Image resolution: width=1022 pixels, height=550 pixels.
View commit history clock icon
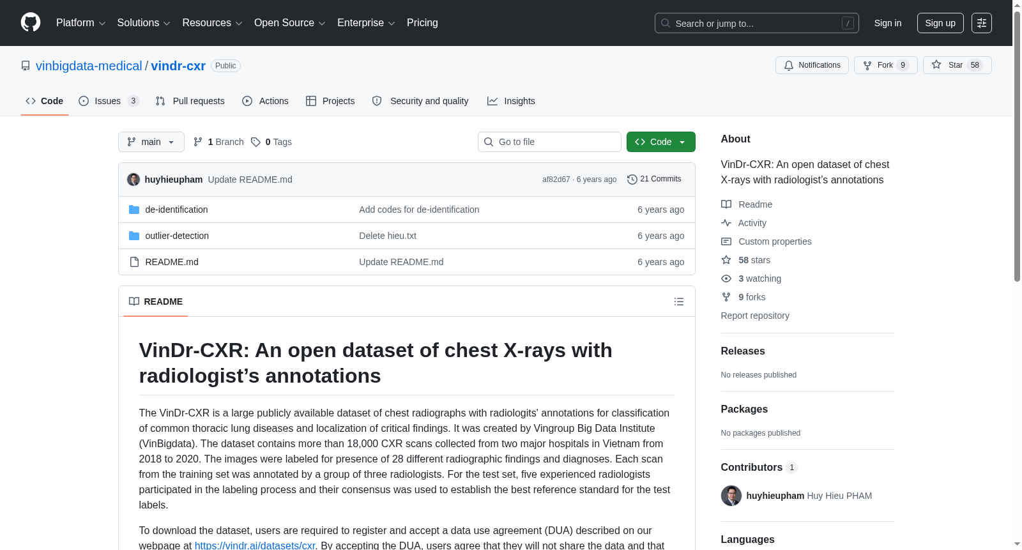pyautogui.click(x=632, y=180)
